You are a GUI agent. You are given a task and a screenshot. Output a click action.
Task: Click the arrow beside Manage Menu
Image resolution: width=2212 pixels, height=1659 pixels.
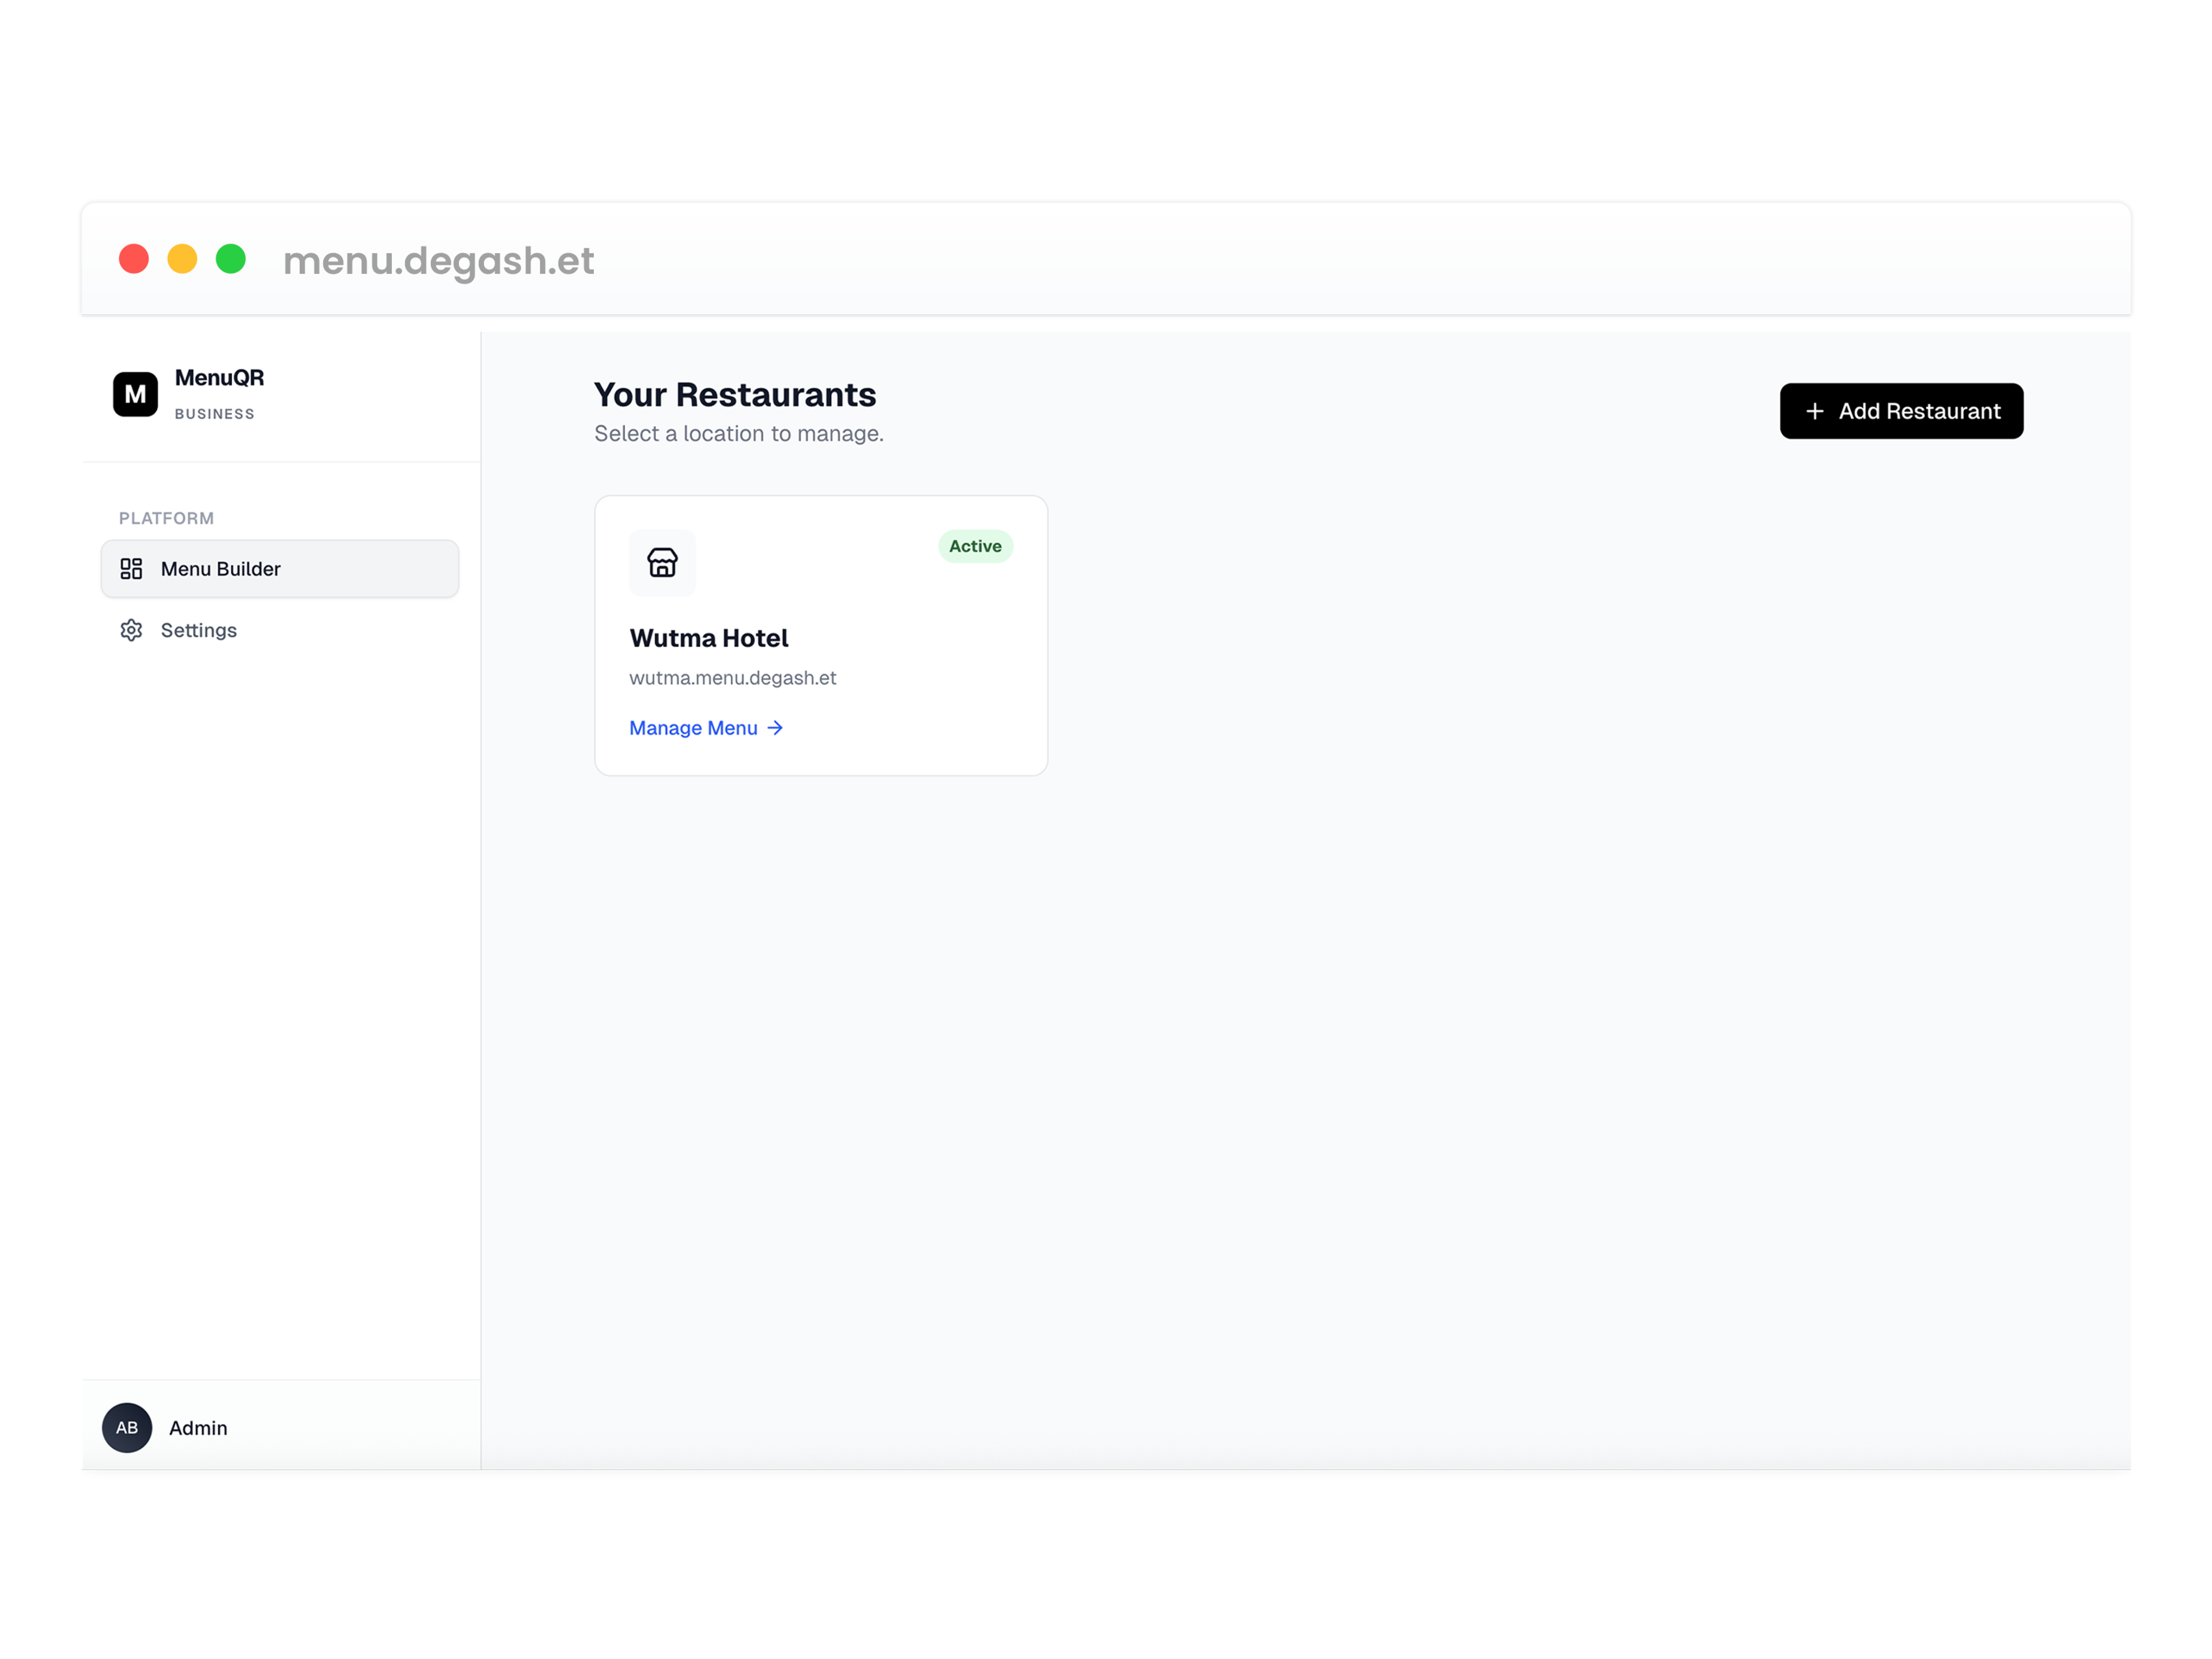click(775, 728)
